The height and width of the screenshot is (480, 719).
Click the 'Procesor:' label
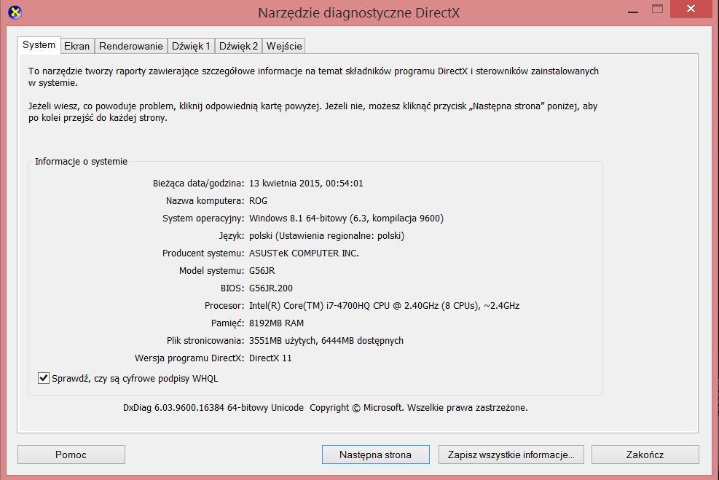[224, 305]
